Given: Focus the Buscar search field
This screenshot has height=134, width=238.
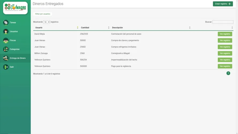Looking at the screenshot, I should [x=223, y=22].
